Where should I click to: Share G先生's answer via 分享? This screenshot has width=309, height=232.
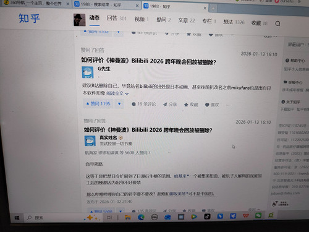(x=170, y=105)
